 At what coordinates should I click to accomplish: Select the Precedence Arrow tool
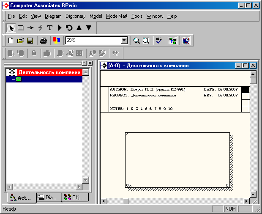point(30,28)
